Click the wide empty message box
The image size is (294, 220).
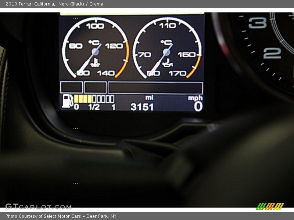pos(155,88)
